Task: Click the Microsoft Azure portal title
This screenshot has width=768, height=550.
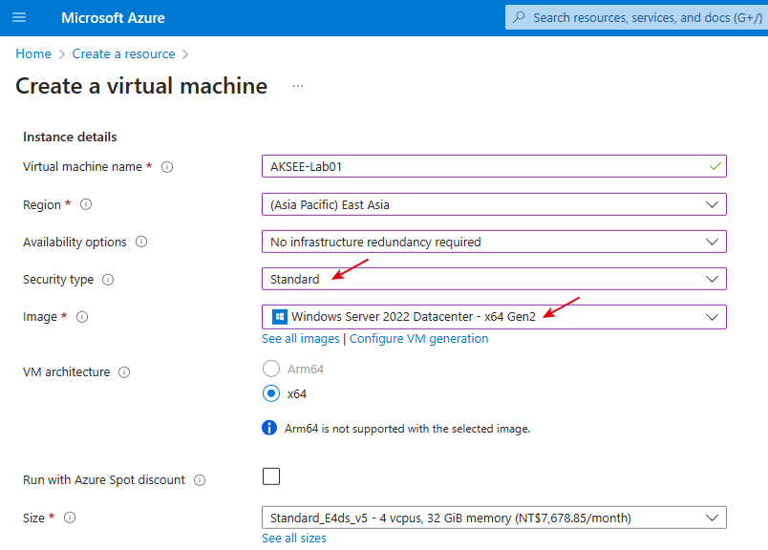Action: pos(113,18)
